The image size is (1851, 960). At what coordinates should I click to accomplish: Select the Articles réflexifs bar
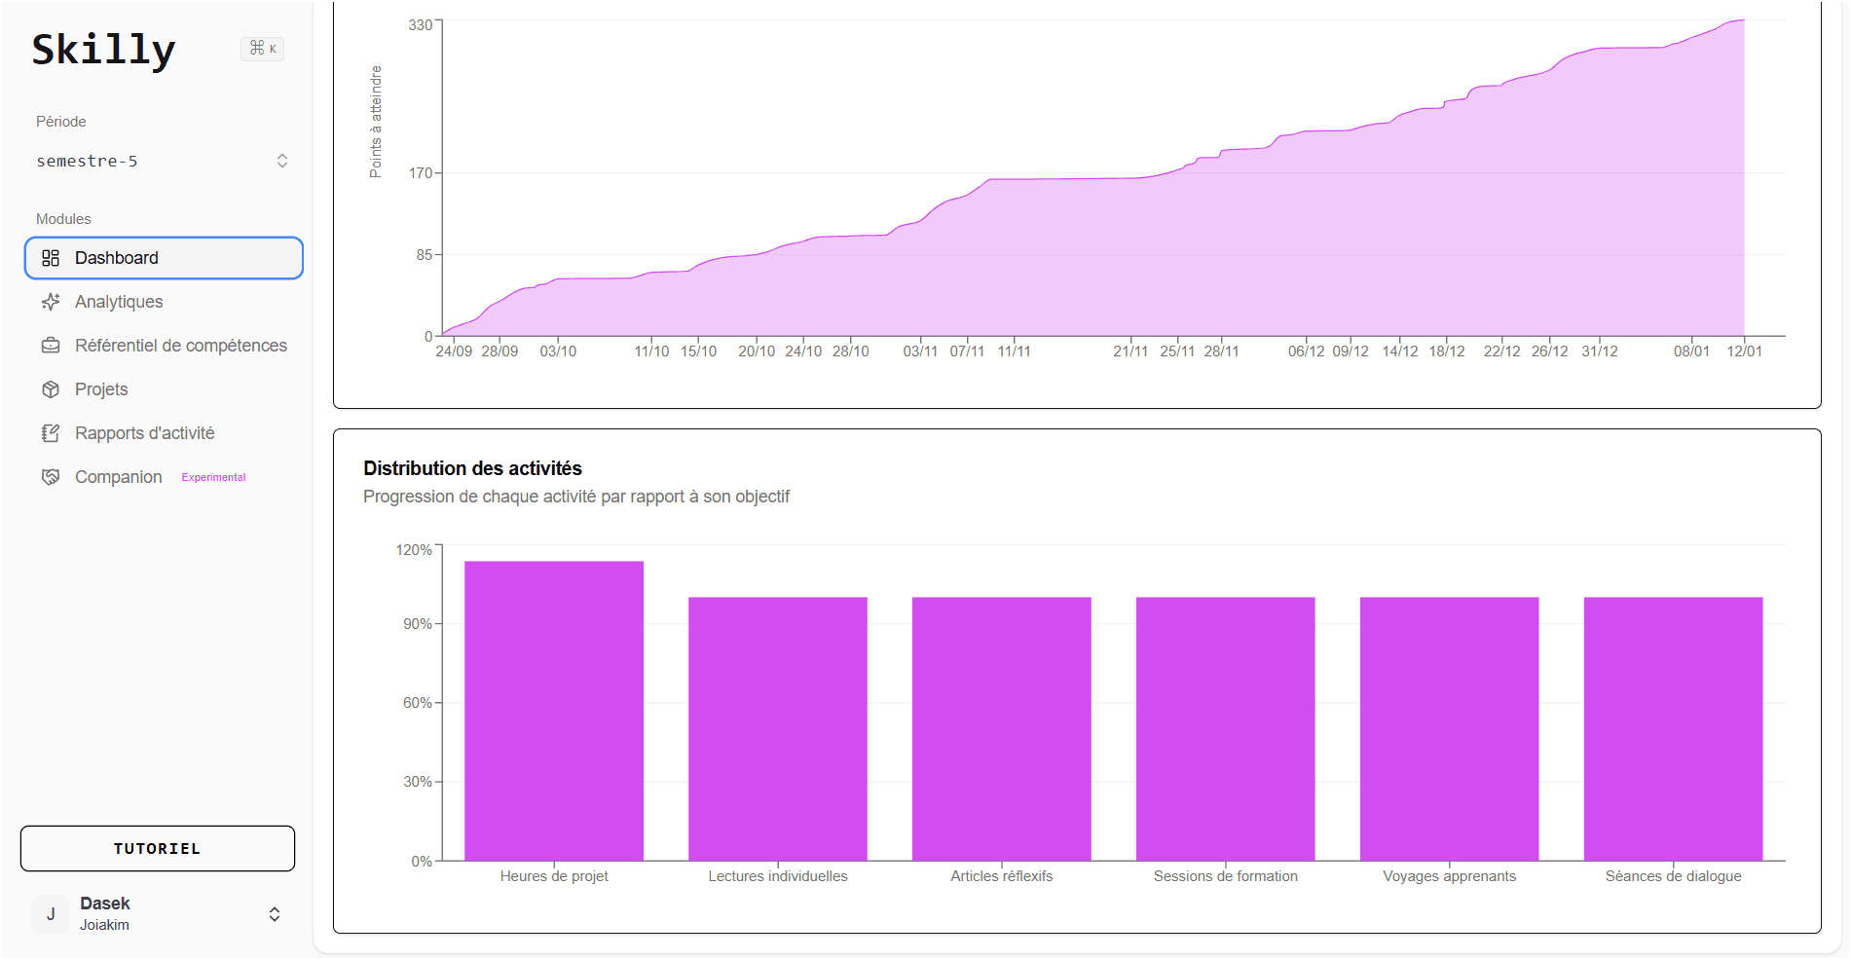(1002, 729)
